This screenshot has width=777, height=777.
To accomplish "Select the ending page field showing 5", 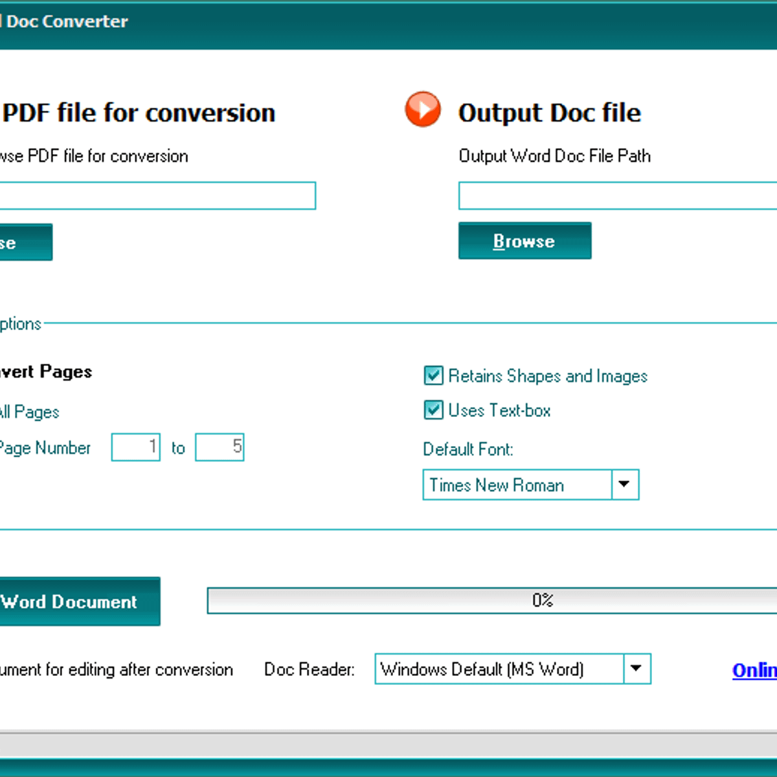I will [219, 447].
